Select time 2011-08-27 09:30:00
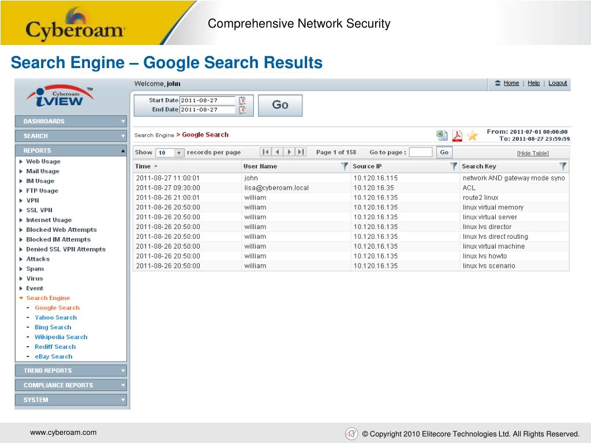591x443 pixels. coord(168,188)
